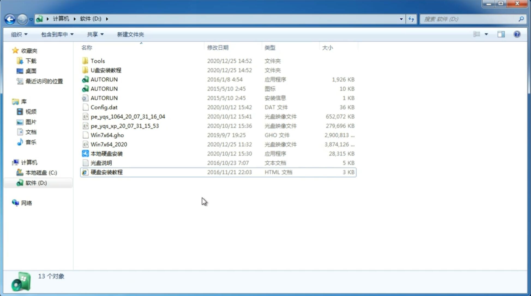Open the Tools folder
This screenshot has height=296, width=531.
(97, 61)
